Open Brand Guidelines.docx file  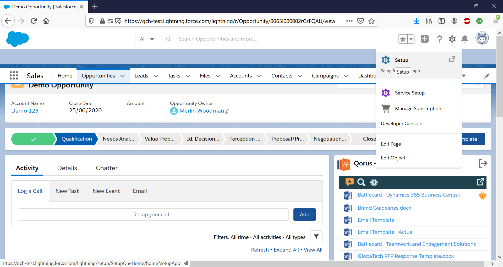click(x=384, y=208)
